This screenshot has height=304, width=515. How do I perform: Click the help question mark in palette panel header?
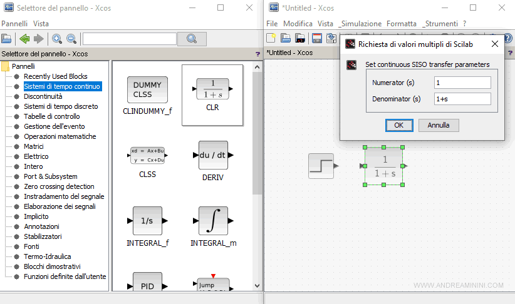click(x=258, y=54)
